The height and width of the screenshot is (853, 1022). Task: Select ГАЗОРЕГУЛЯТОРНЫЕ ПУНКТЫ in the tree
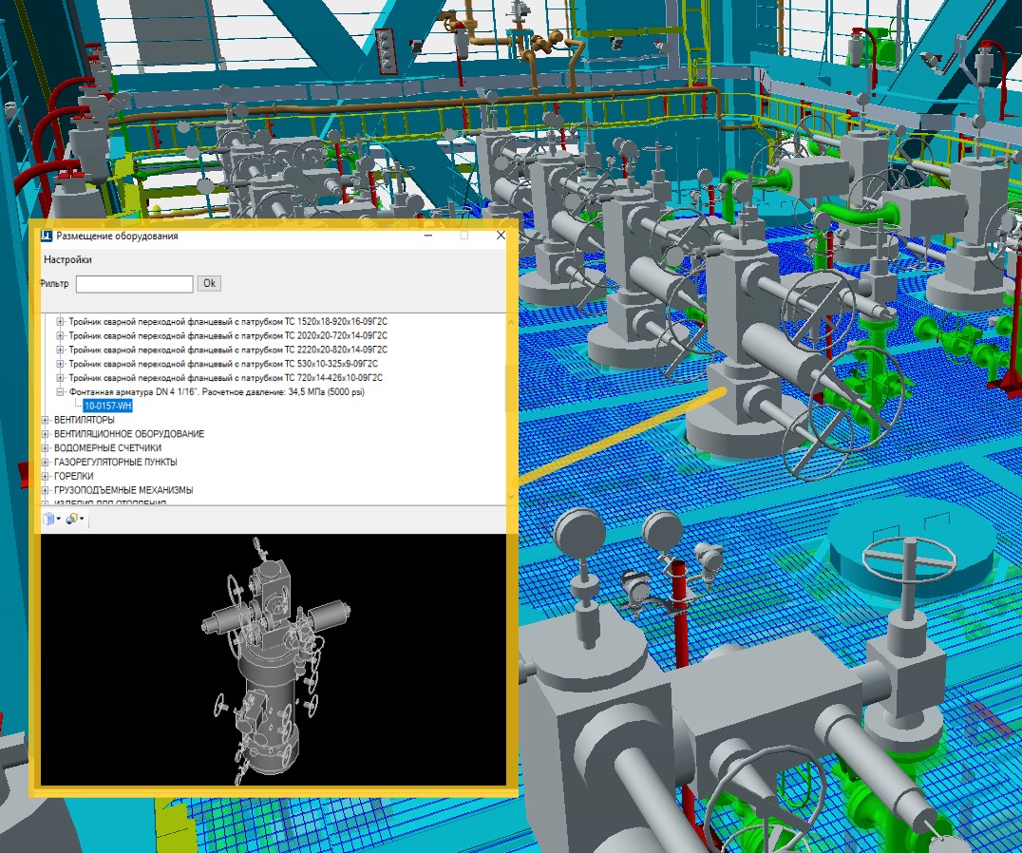(x=115, y=463)
